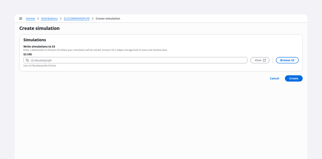322x159 pixels.
Task: Go to the Service breadcrumb link
Action: [x=31, y=19]
